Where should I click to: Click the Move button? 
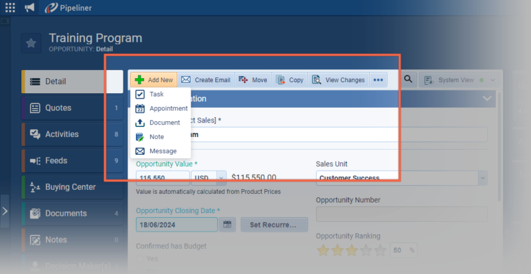pos(253,80)
